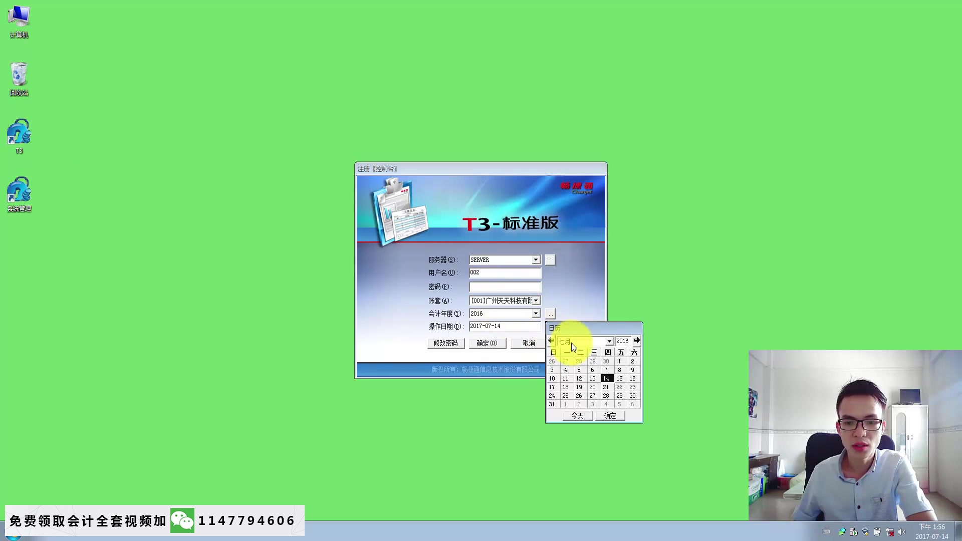This screenshot has height=541, width=962.
Task: Click the browse button next to 会计年度
Action: click(550, 313)
